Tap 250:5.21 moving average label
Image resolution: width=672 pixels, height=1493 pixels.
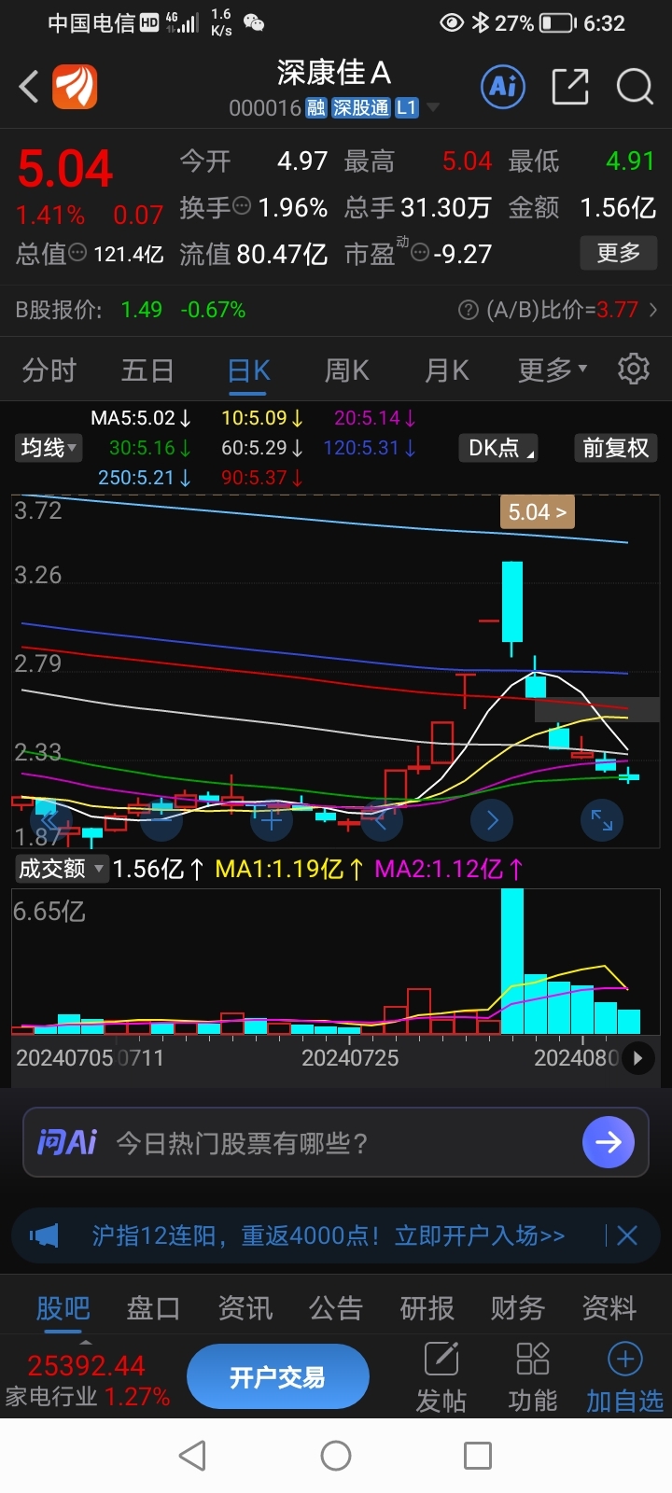click(145, 478)
